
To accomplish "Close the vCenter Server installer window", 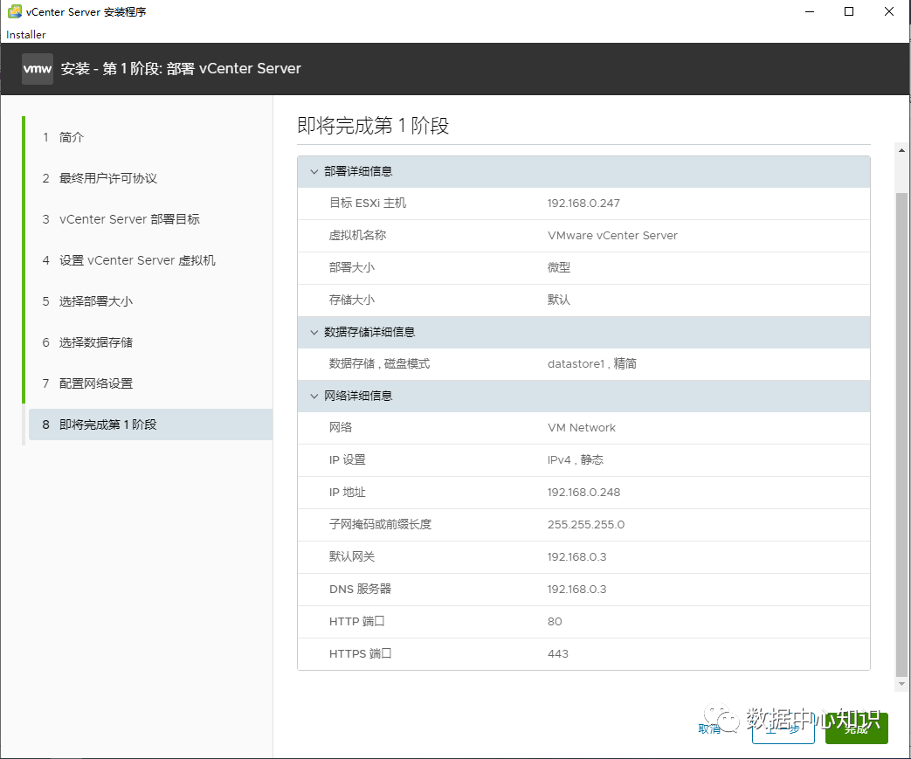I will [889, 11].
